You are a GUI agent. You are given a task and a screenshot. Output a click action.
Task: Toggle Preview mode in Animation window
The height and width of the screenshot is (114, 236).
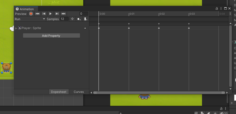(x=20, y=14)
